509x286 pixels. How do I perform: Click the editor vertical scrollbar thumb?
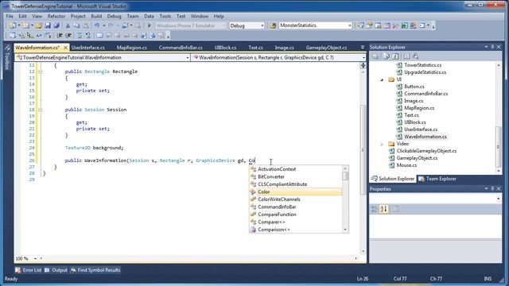[x=363, y=149]
